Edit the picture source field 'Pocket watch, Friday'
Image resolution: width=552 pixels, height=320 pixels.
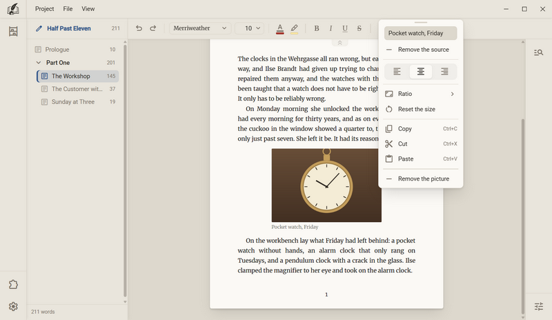tap(421, 33)
